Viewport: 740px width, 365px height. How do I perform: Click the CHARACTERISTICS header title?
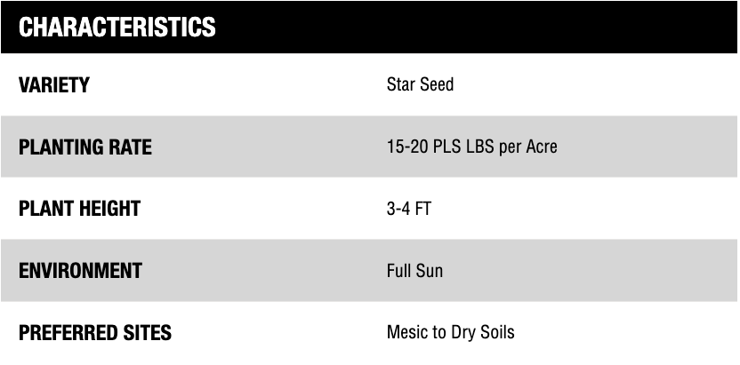click(117, 28)
